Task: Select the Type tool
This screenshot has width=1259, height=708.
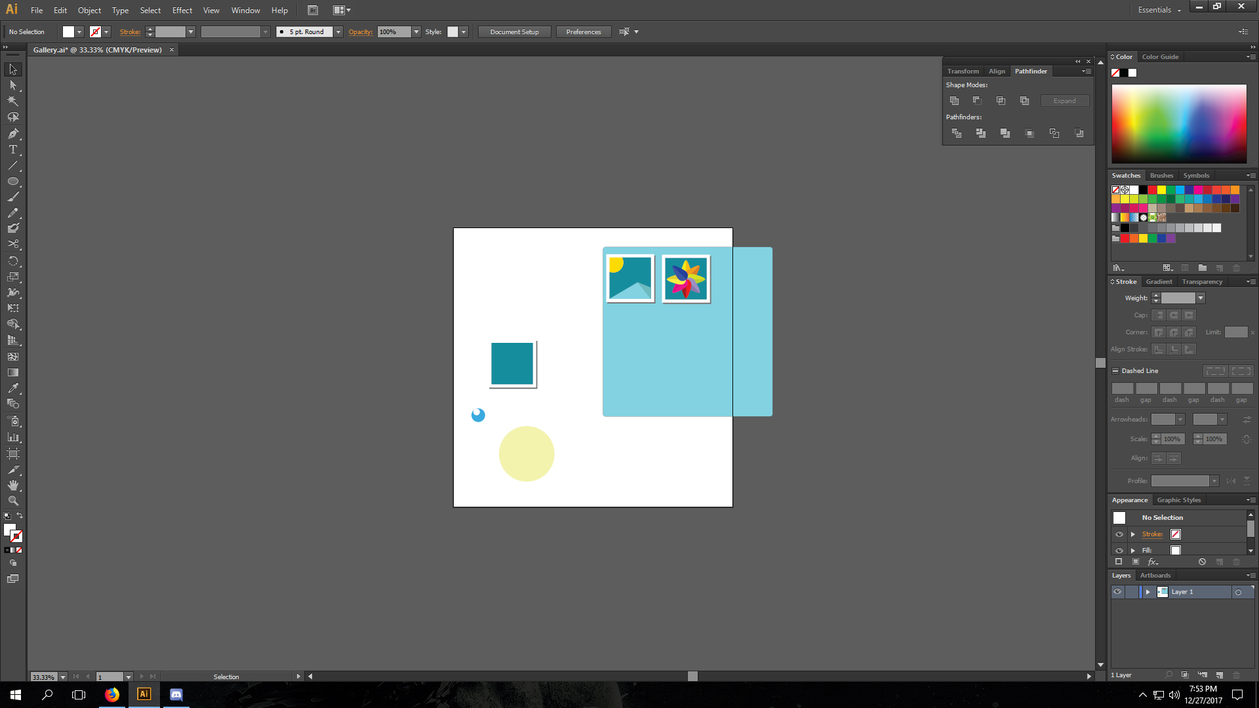Action: pos(12,149)
